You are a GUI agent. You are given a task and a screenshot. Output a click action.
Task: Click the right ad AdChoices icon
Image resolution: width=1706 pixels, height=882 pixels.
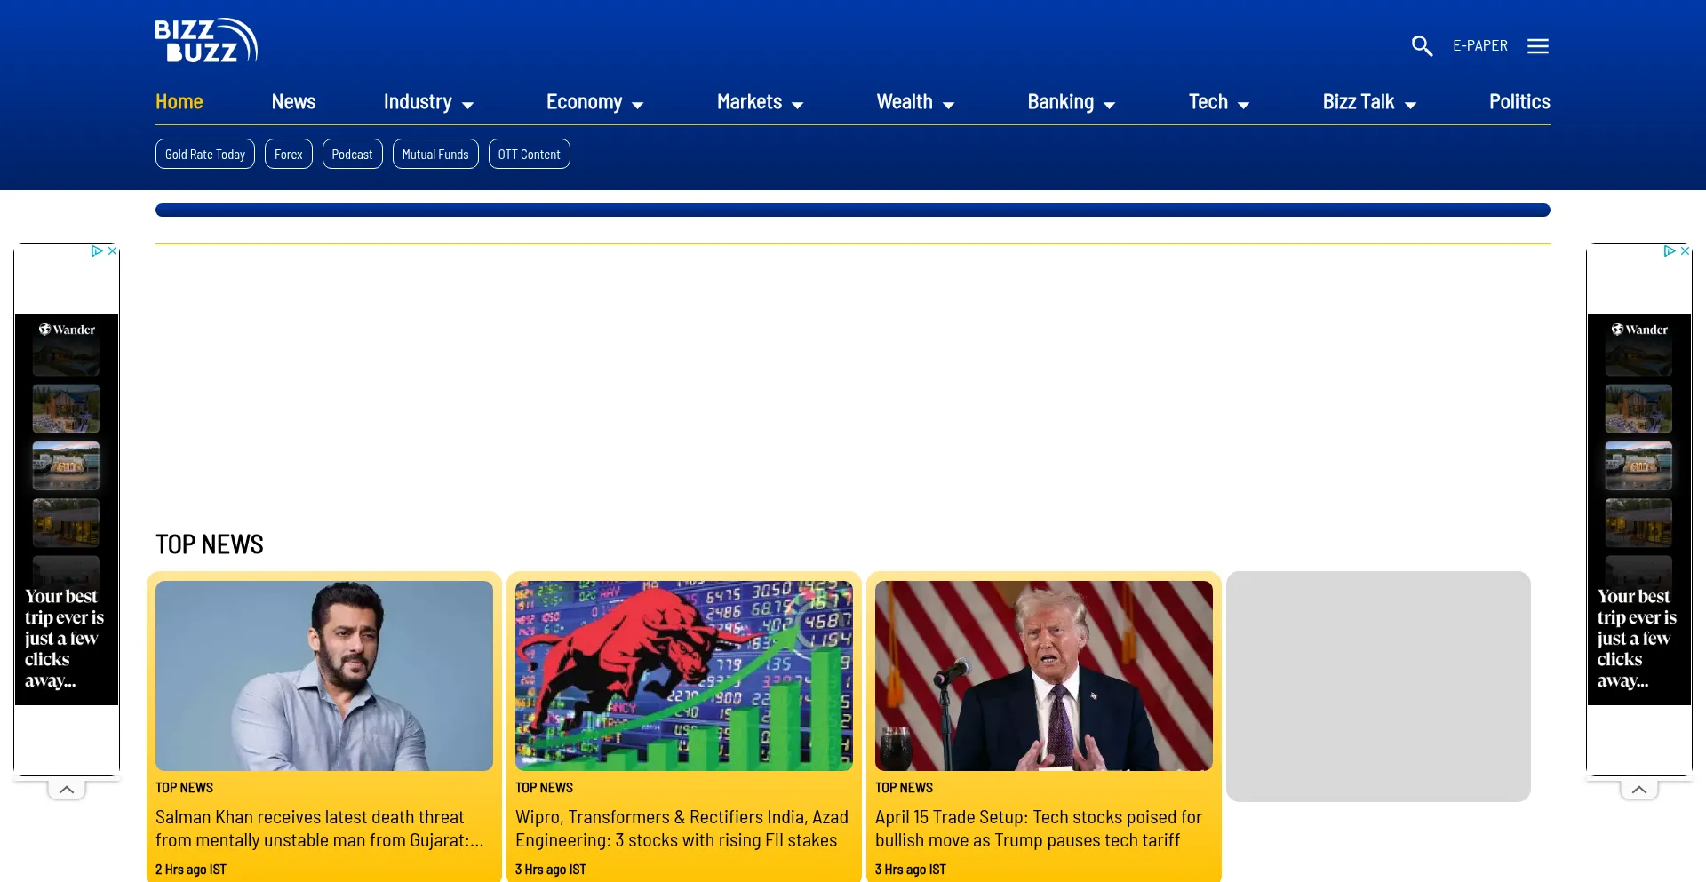point(1670,251)
